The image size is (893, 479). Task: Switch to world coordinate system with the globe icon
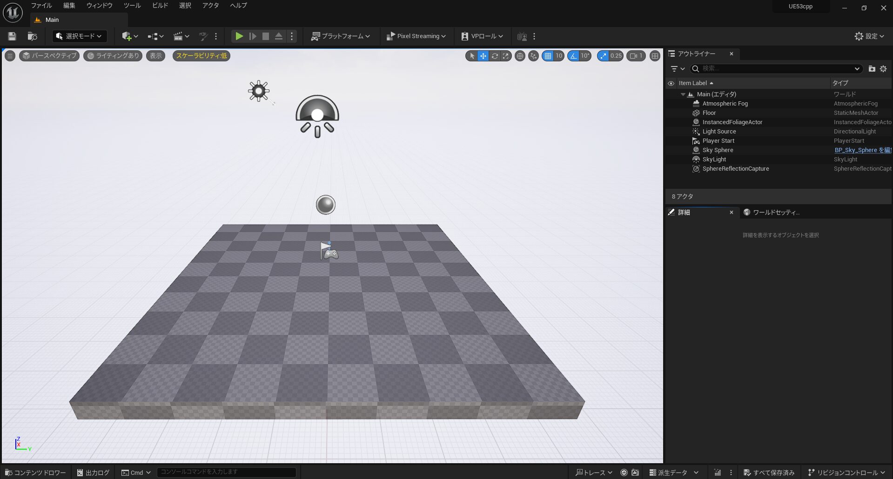pyautogui.click(x=520, y=56)
